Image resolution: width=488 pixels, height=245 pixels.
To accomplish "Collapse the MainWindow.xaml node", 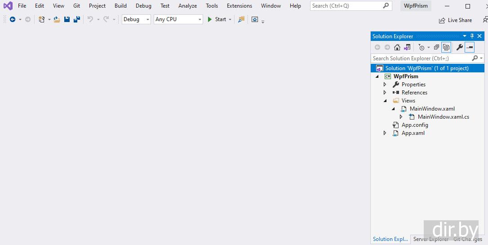I will click(393, 109).
